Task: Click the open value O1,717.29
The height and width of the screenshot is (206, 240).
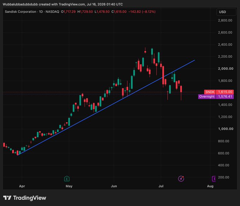Action: coord(68,12)
